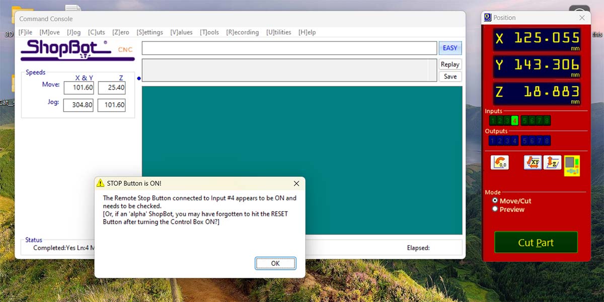Screen dimensions: 604x302
Task: Click the Jog X & Y speed field
Action: point(79,105)
